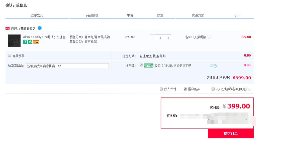The image size is (286, 151).
Task: Enable 花呗分期 installment checkbox
Action: tap(213, 89)
